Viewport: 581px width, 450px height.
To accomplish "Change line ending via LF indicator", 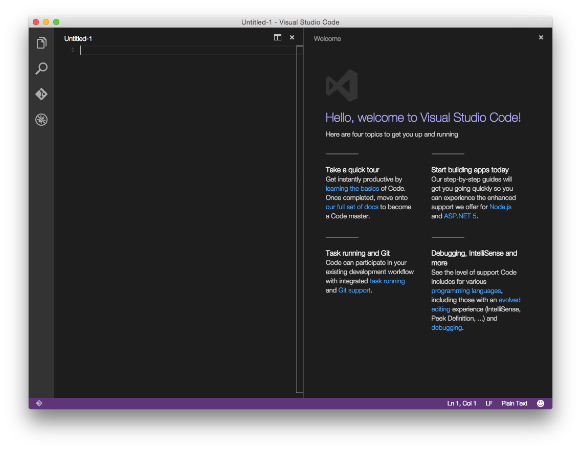I will (489, 403).
